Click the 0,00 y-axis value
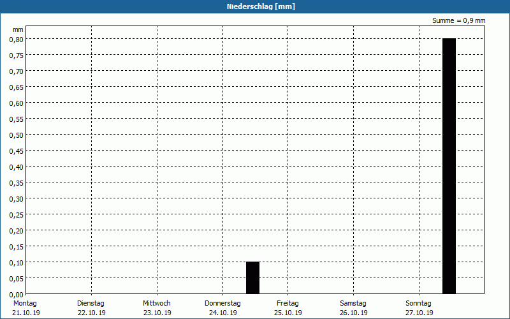 click(x=17, y=295)
